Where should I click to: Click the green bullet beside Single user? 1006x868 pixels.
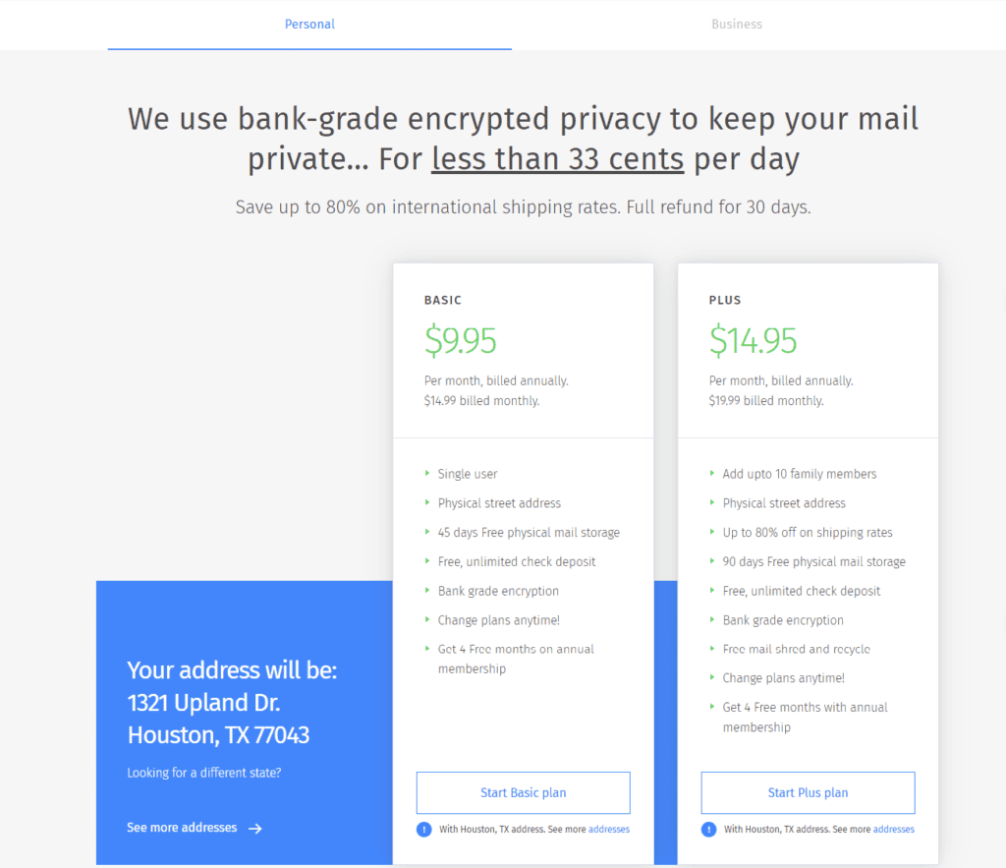(x=425, y=474)
